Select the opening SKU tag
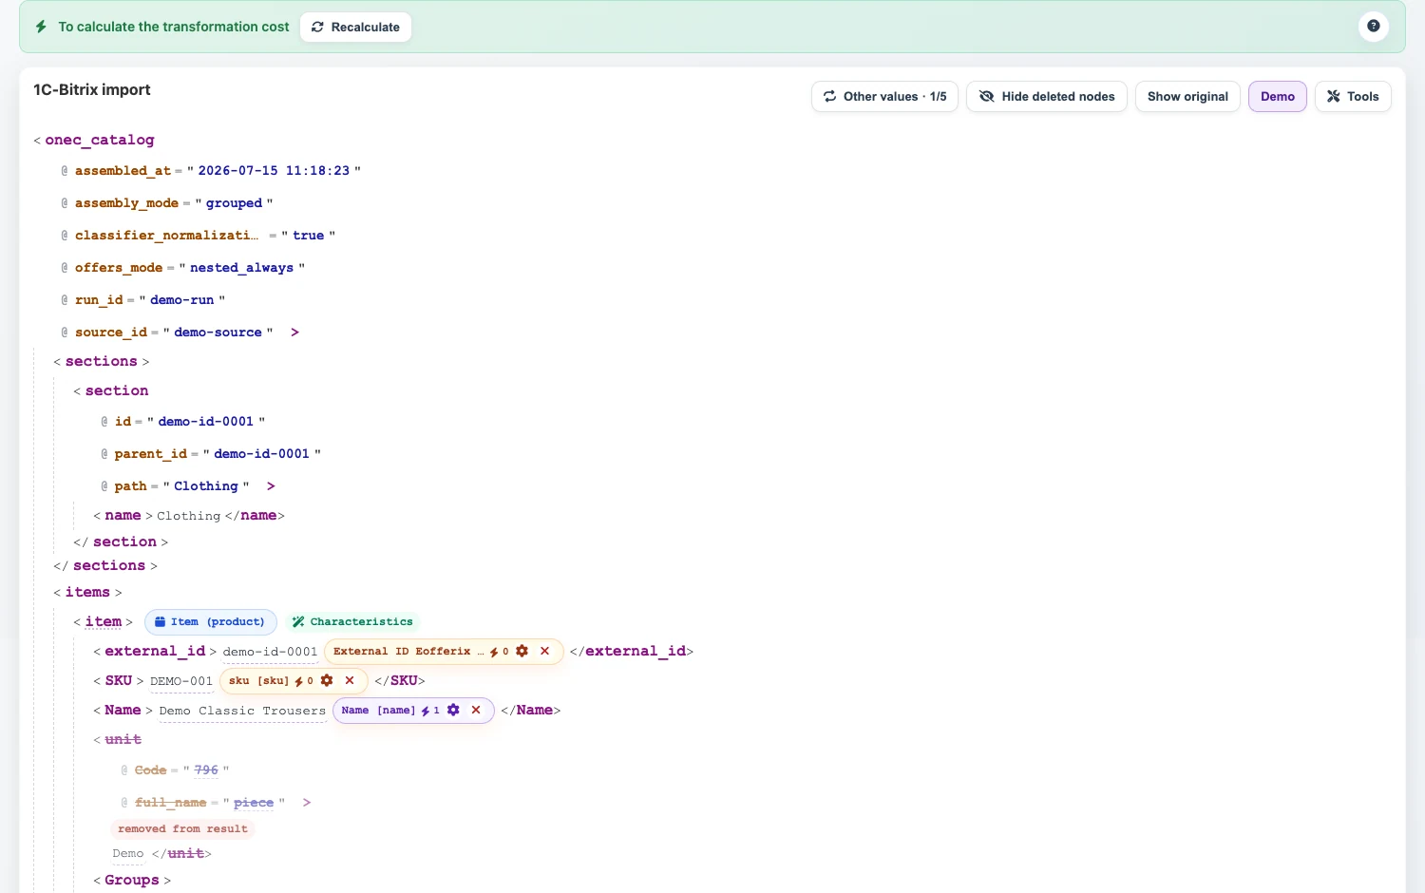1425x893 pixels. 119,680
